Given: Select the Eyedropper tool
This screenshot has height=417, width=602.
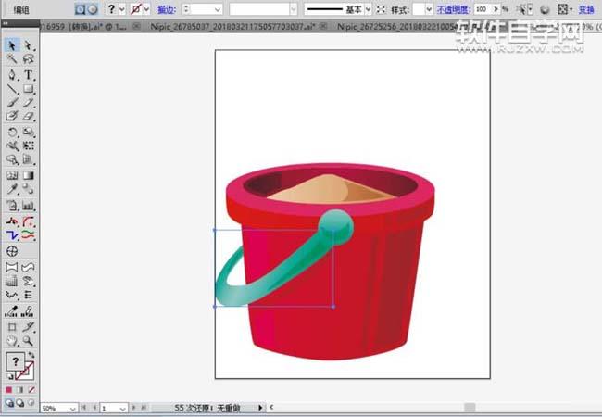Looking at the screenshot, I should point(12,189).
